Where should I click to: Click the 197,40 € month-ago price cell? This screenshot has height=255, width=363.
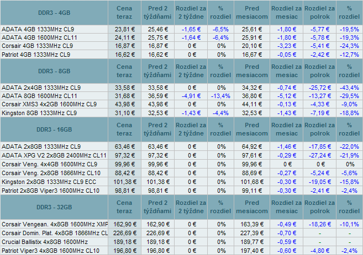(252, 251)
